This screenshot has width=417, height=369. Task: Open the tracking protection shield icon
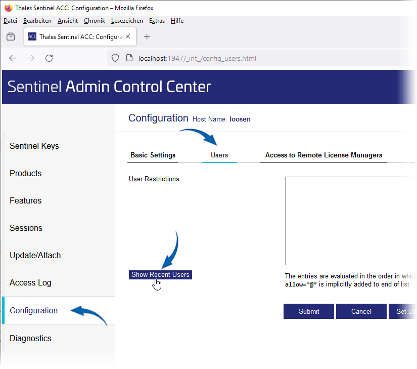coord(115,58)
